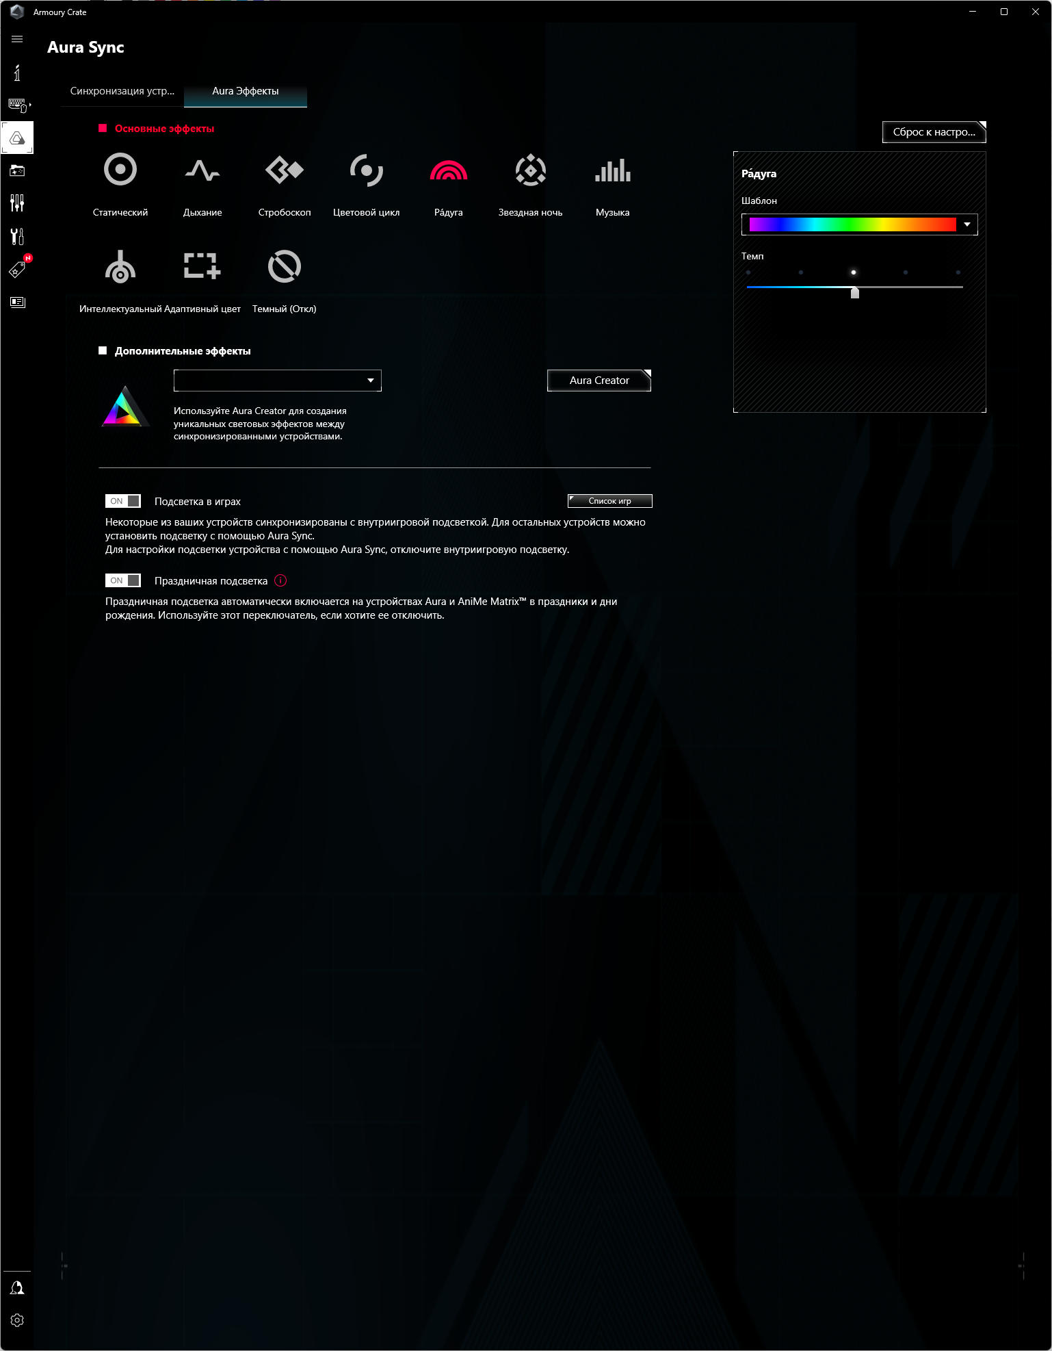Click the Темп slider handle
The width and height of the screenshot is (1052, 1351).
[855, 292]
